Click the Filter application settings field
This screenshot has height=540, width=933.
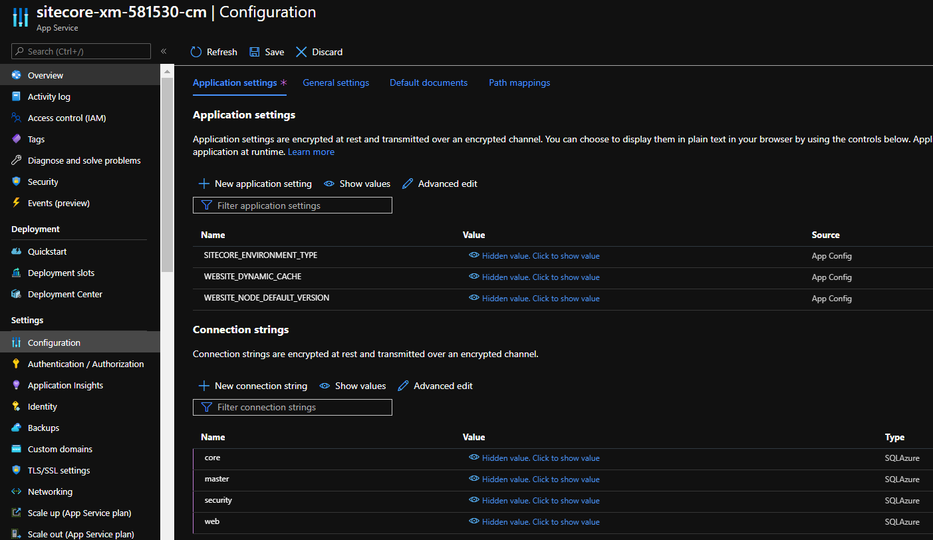(x=293, y=205)
